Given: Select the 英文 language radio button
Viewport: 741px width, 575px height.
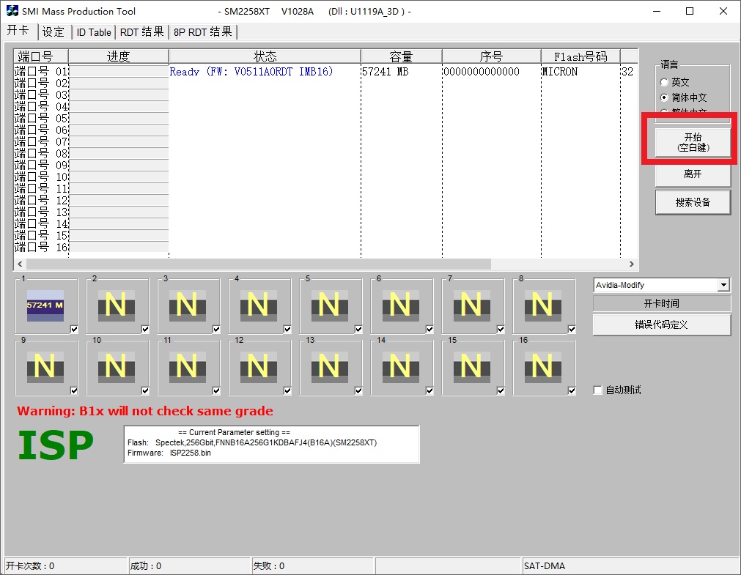Looking at the screenshot, I should pyautogui.click(x=665, y=83).
